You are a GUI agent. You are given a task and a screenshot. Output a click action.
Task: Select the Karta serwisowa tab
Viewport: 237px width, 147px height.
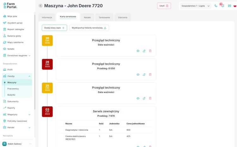pyautogui.click(x=68, y=17)
